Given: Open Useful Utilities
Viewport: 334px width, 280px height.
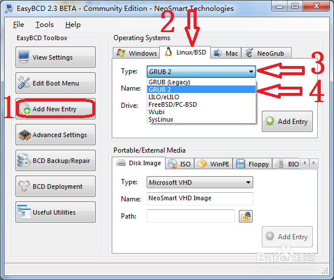Looking at the screenshot, I should [x=56, y=212].
